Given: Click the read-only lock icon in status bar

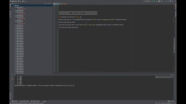Looking at the screenshot, I should pyautogui.click(x=173, y=103).
